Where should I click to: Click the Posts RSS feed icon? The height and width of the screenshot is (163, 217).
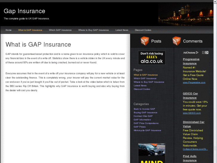[145, 41]
